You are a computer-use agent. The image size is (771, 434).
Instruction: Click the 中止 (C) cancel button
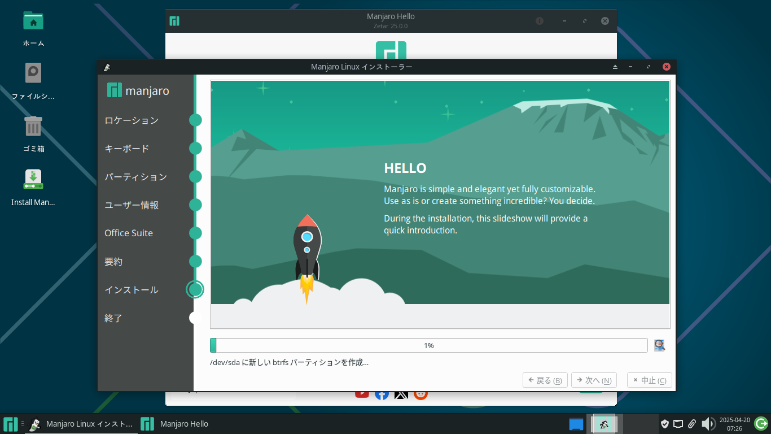click(x=649, y=380)
